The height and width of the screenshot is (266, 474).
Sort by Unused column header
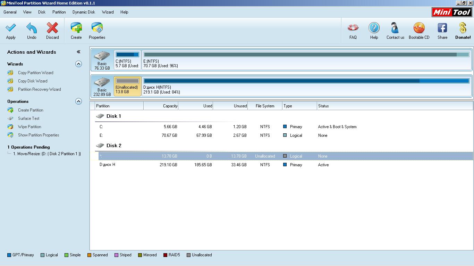pos(230,106)
